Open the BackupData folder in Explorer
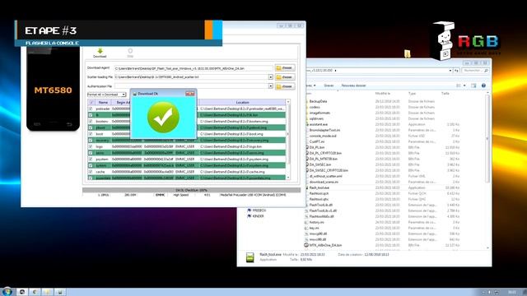Image resolution: width=527 pixels, height=296 pixels. tap(318, 101)
